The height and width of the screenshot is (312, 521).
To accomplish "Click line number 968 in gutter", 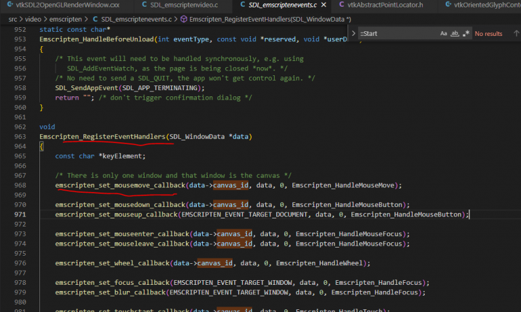I will [x=20, y=185].
